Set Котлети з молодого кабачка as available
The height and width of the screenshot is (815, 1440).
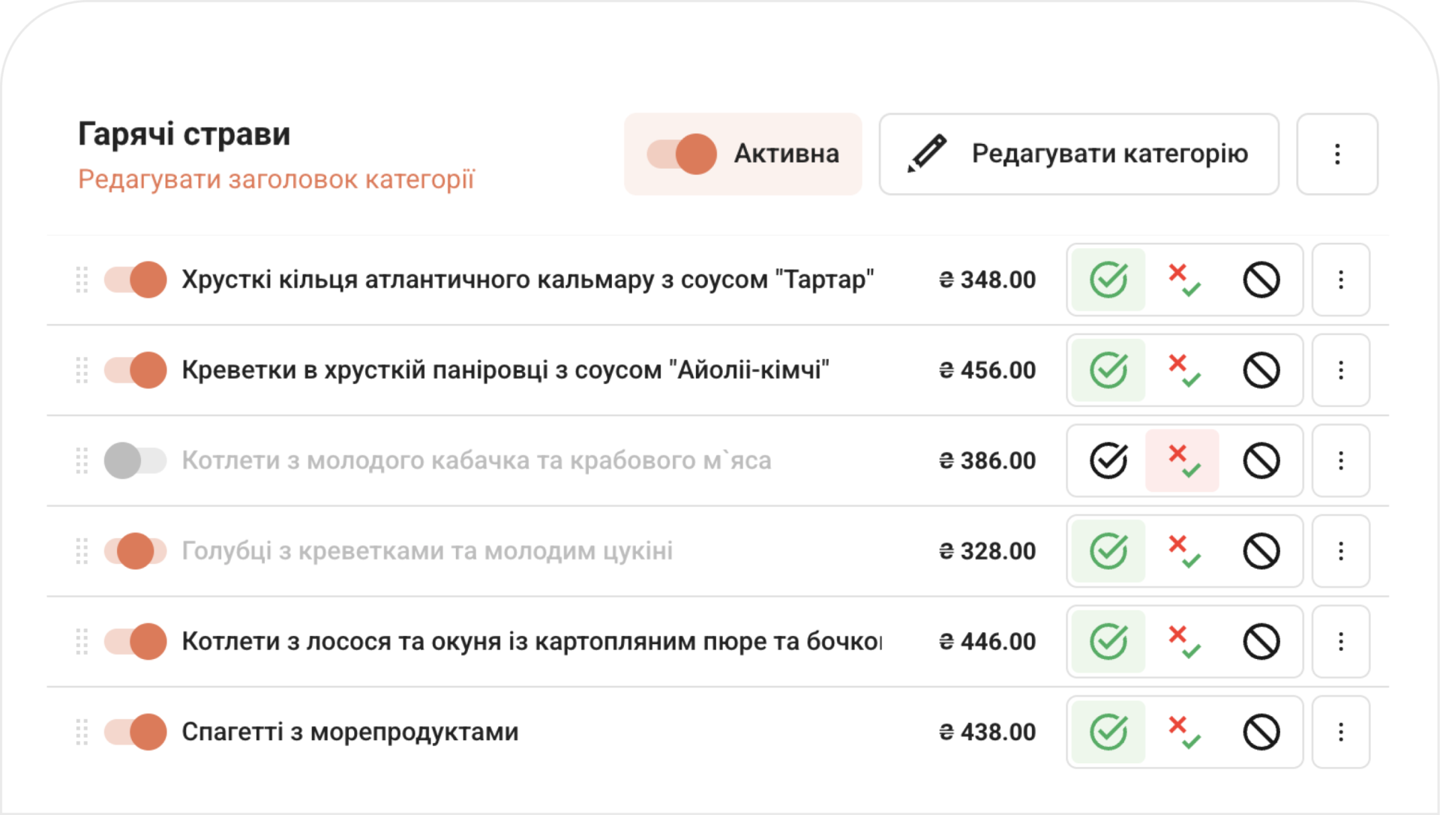1108,460
